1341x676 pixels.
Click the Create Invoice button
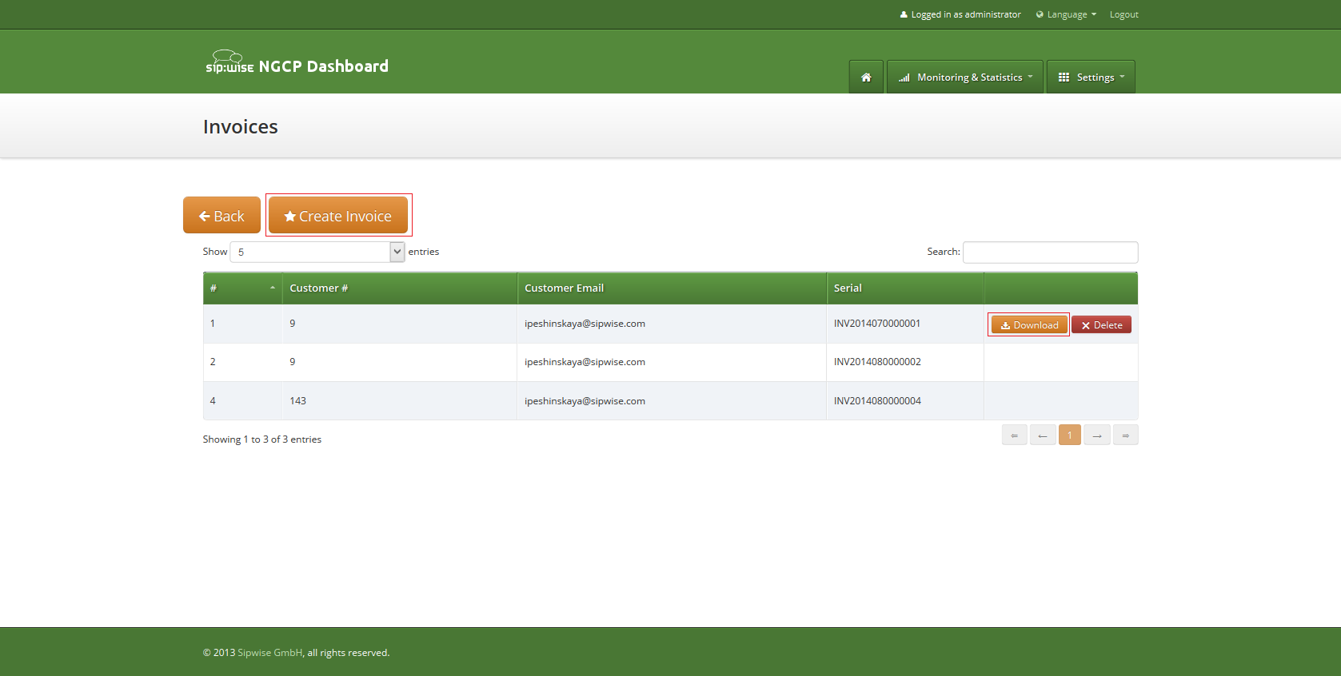click(338, 216)
